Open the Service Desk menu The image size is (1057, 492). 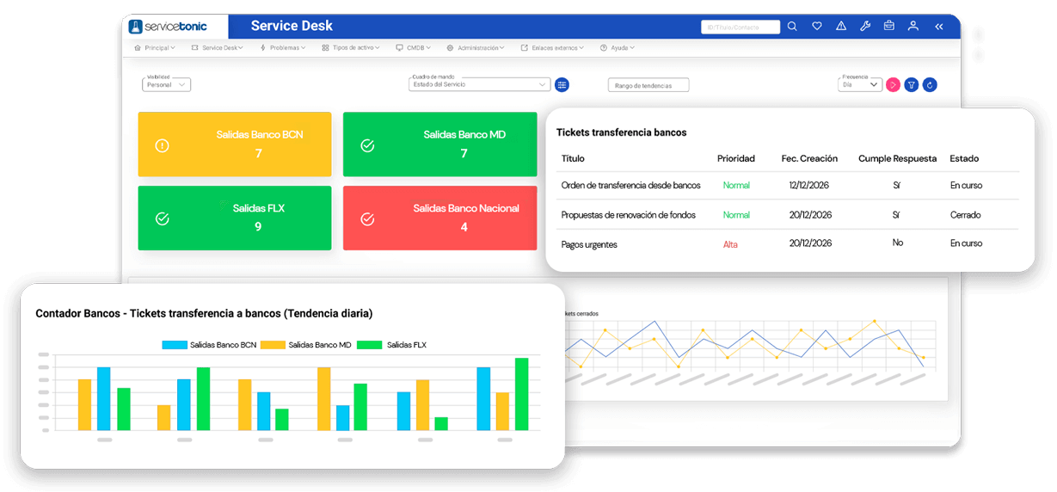(x=218, y=48)
